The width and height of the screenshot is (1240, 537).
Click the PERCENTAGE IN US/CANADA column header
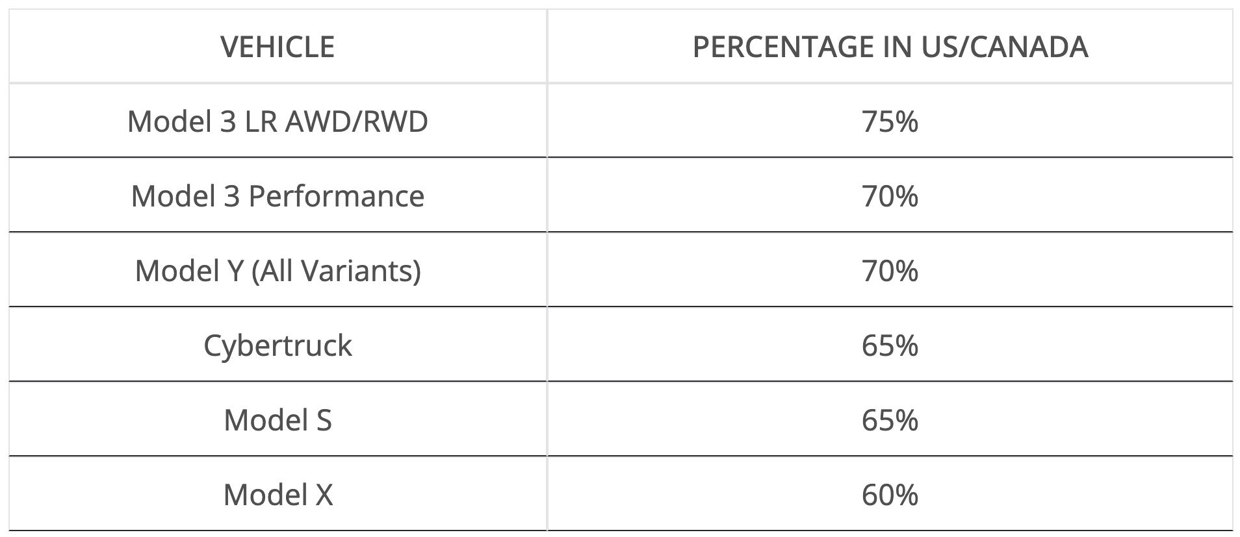pyautogui.click(x=890, y=47)
